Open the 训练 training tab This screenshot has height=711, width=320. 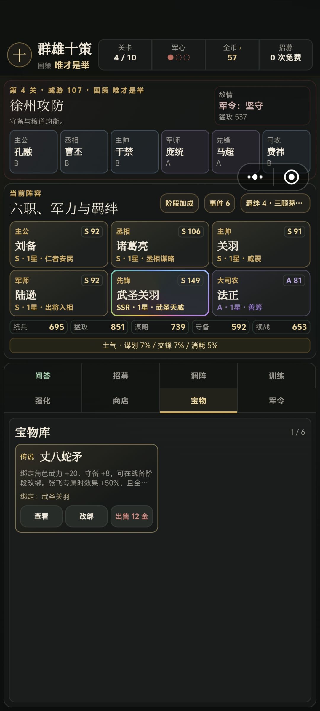[x=276, y=376]
